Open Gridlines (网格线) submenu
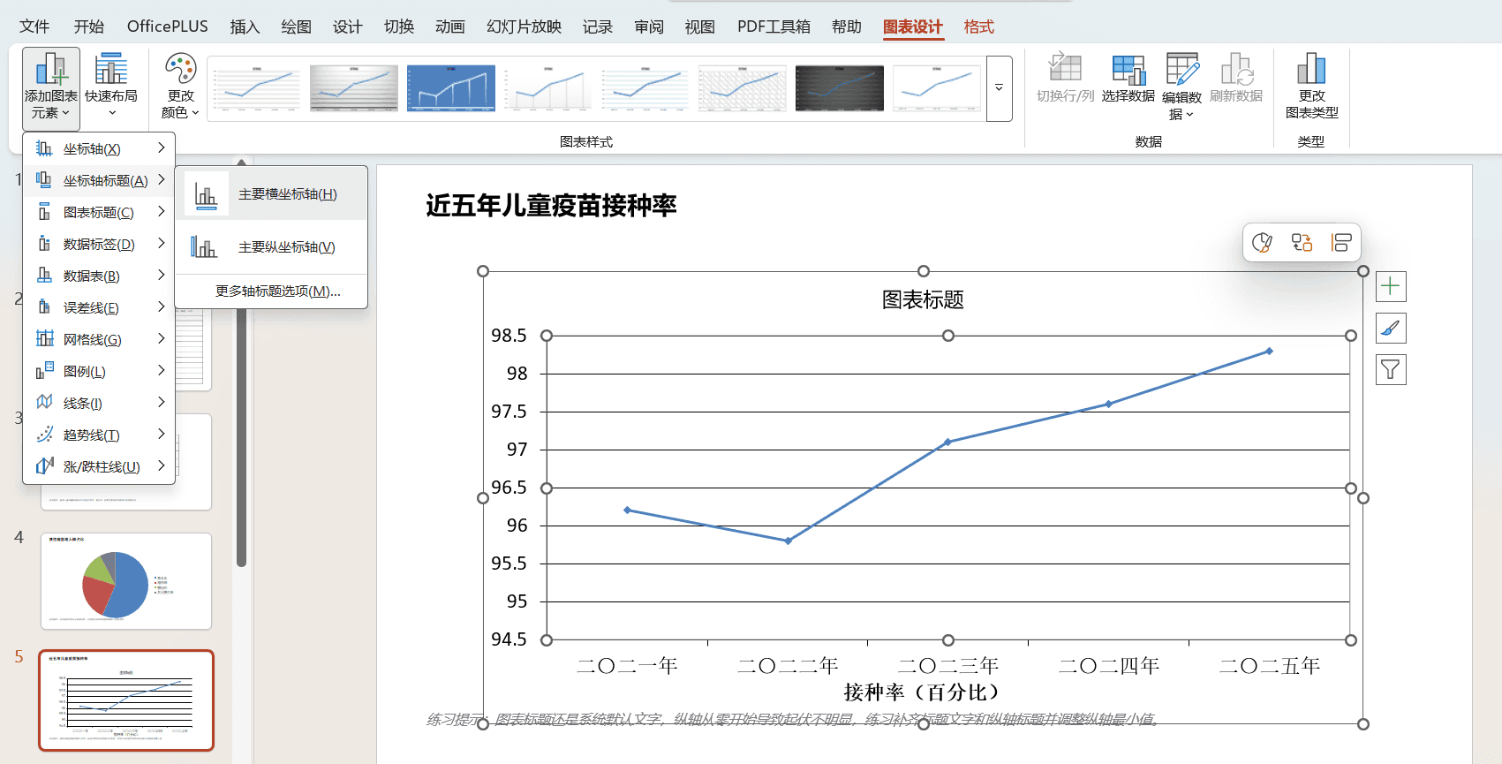This screenshot has width=1502, height=764. tap(99, 339)
